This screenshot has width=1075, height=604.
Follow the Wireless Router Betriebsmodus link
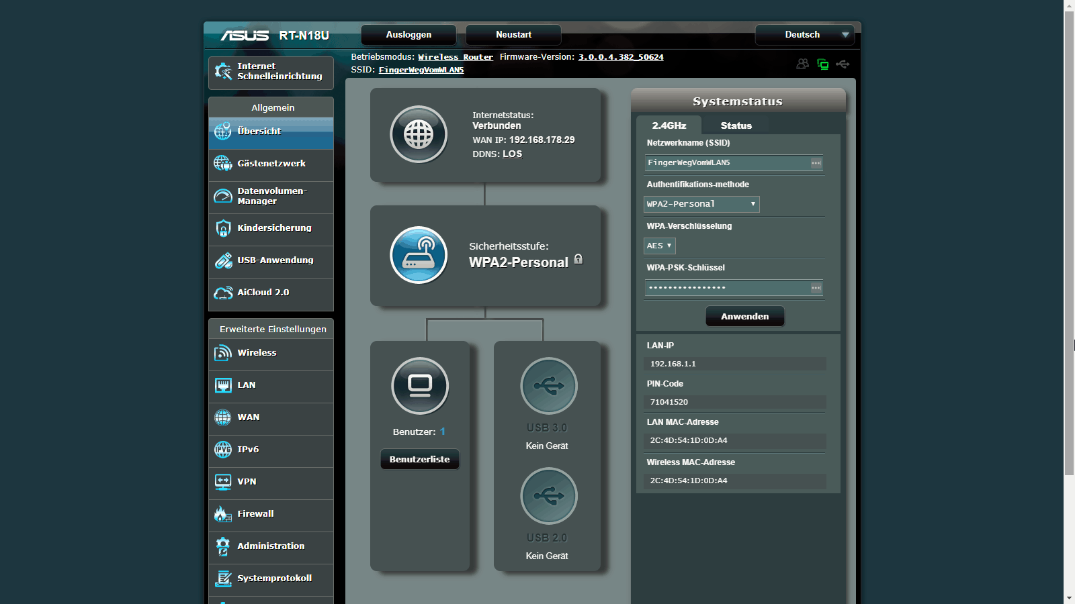pyautogui.click(x=456, y=57)
